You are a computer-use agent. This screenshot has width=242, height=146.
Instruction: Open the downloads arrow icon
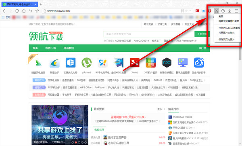click(x=229, y=11)
